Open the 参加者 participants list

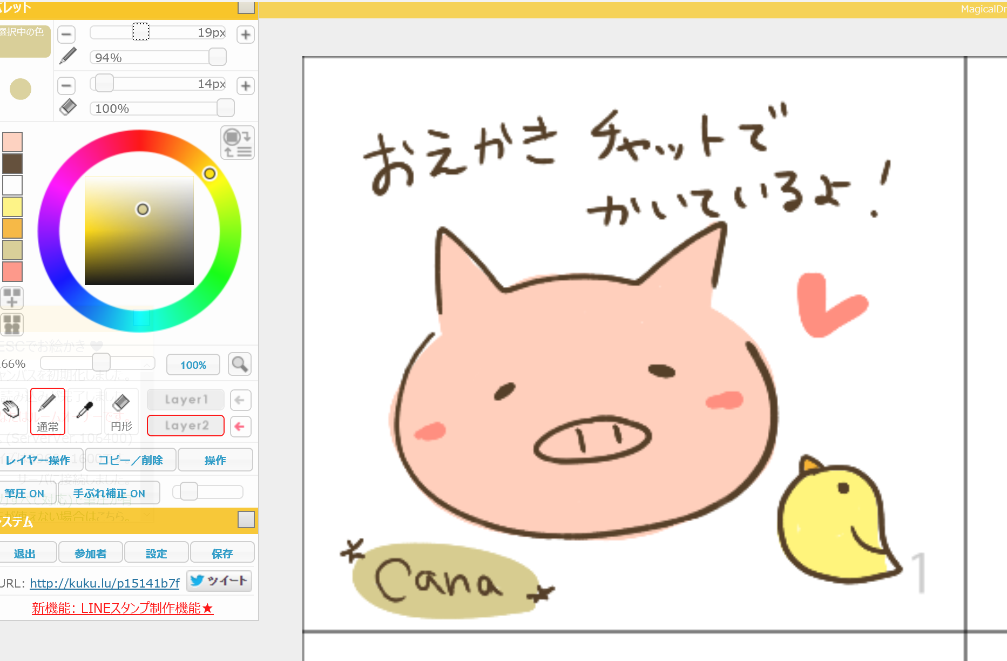pyautogui.click(x=91, y=554)
